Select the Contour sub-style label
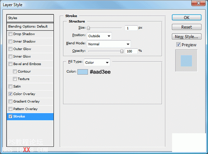The height and width of the screenshot is (154, 208). coord(24,71)
